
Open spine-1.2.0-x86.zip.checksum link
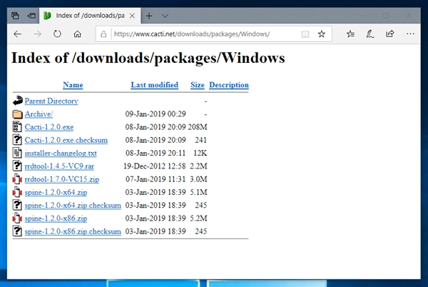tap(73, 231)
